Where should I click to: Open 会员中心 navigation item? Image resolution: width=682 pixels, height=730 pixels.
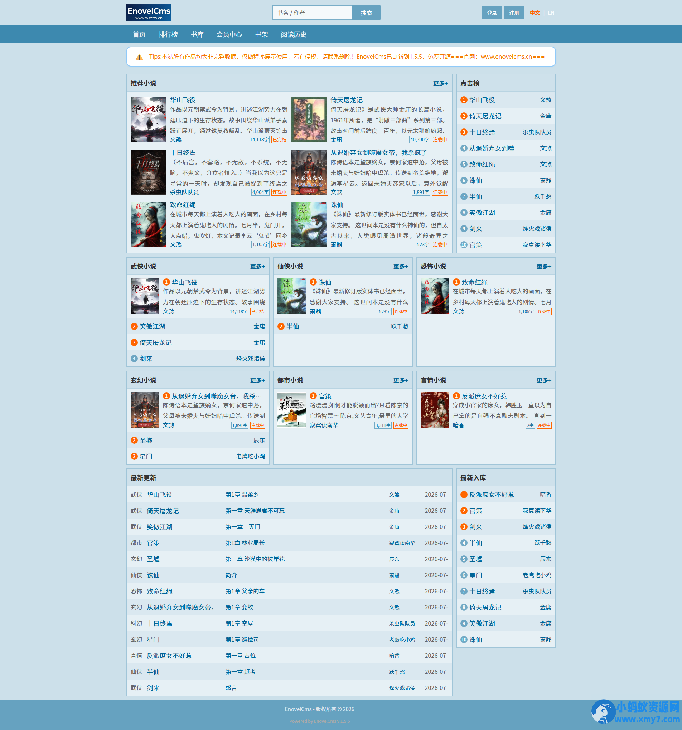click(229, 34)
